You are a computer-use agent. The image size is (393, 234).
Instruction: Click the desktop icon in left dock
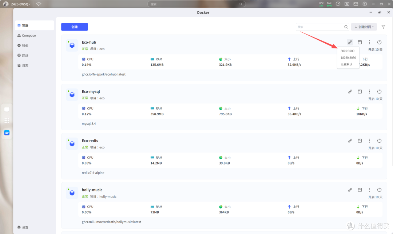[7, 110]
